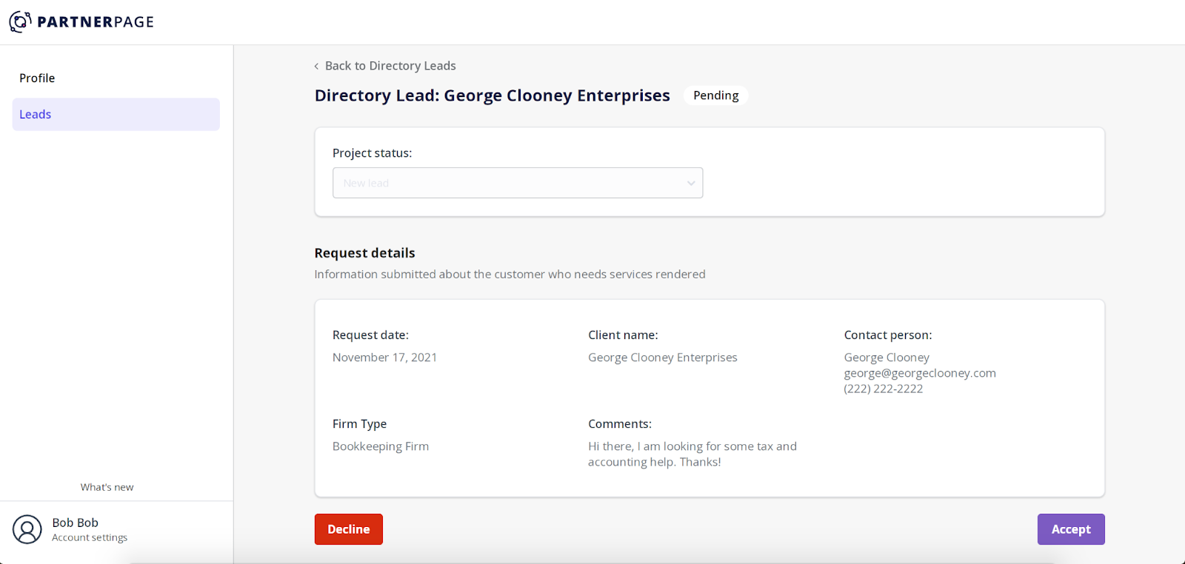This screenshot has width=1185, height=564.
Task: Open the New lead status combo box
Action: (517, 184)
